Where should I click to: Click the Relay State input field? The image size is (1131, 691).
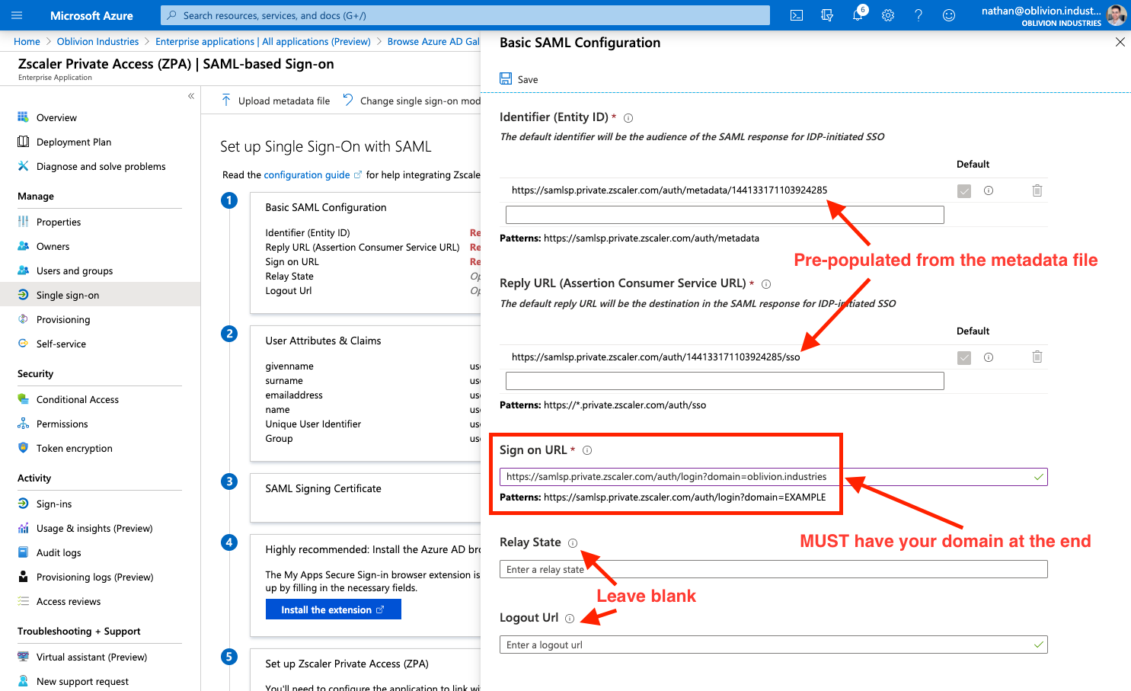pyautogui.click(x=773, y=569)
